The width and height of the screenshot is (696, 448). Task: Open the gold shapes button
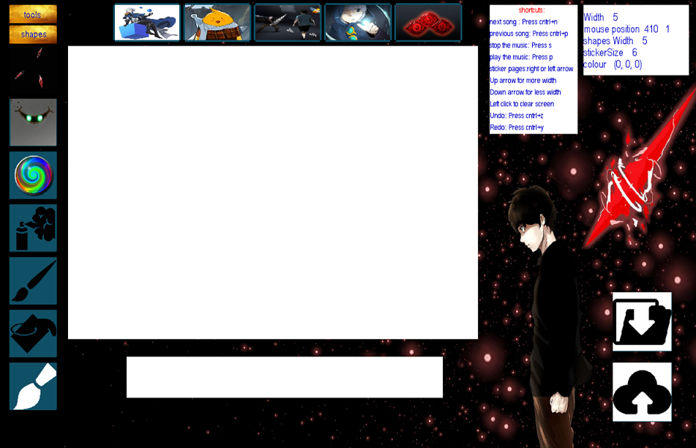(x=33, y=34)
